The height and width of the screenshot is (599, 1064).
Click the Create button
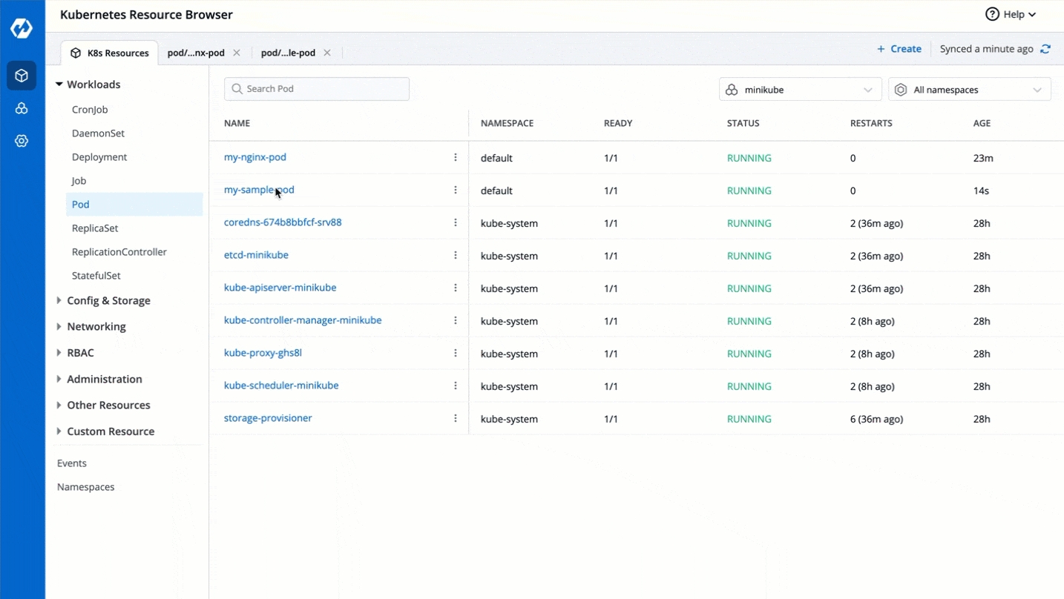(x=899, y=49)
